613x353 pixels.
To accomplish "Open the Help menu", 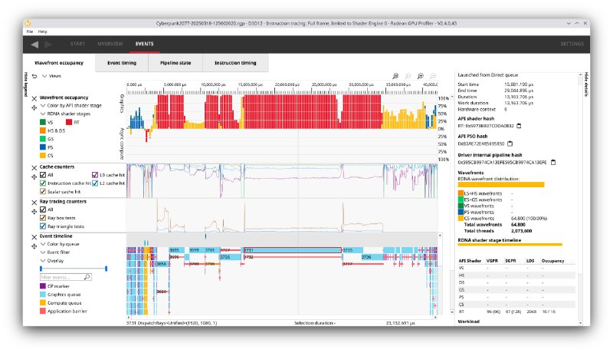I will (43, 31).
